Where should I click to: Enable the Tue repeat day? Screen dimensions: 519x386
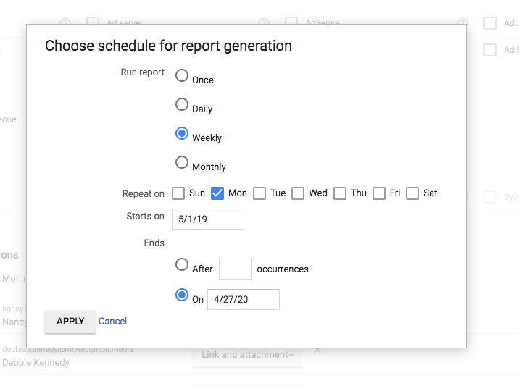coord(259,193)
